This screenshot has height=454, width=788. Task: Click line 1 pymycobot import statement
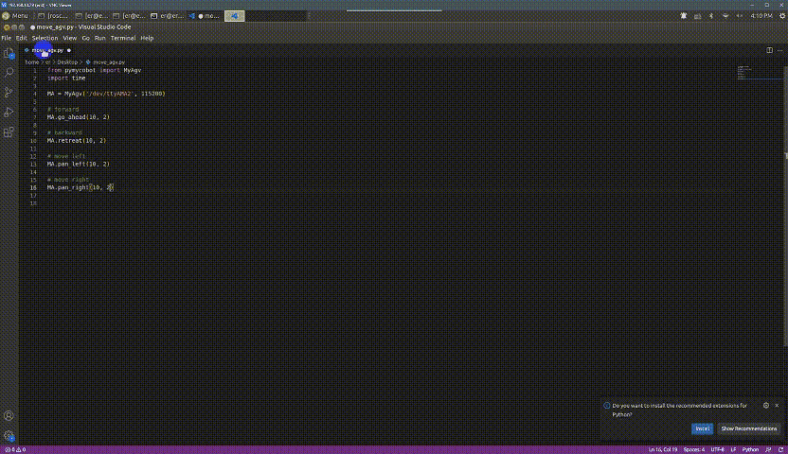94,70
